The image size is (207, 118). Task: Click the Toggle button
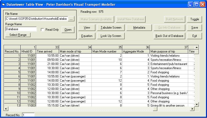point(195,19)
